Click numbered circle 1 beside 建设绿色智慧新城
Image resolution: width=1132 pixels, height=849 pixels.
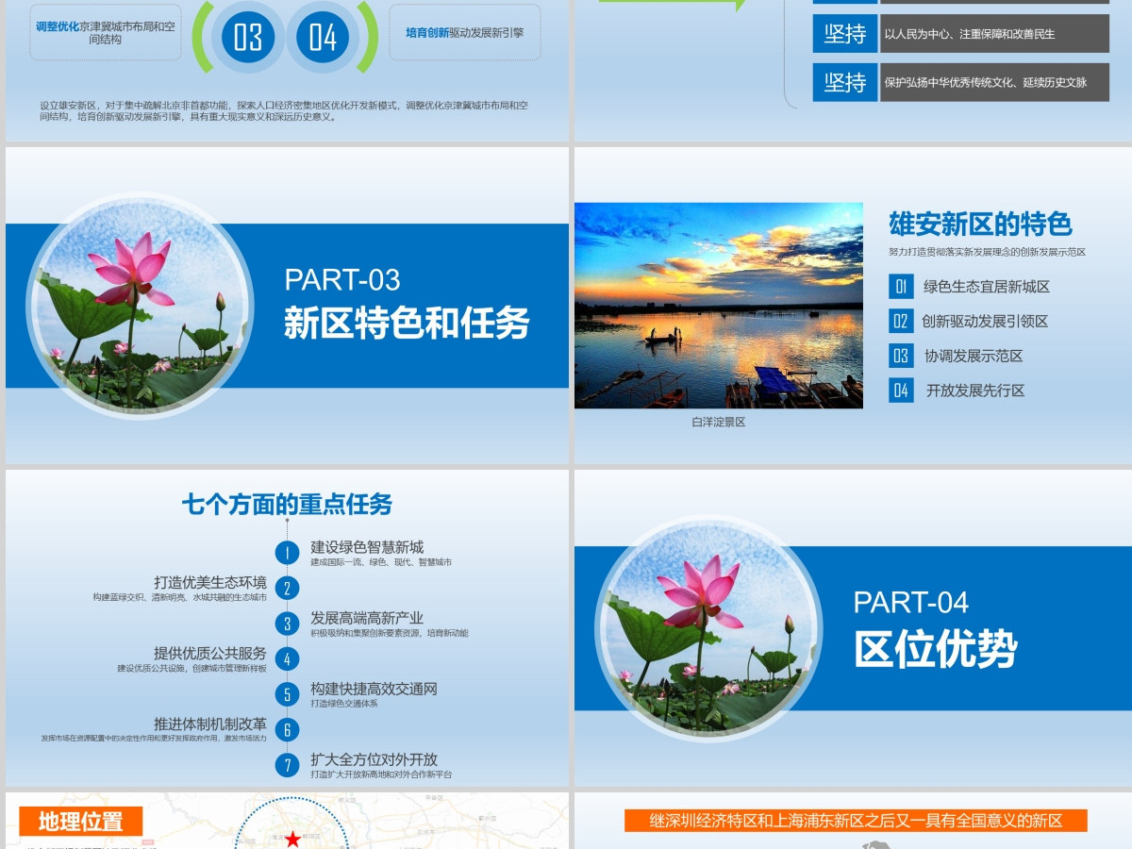click(287, 553)
